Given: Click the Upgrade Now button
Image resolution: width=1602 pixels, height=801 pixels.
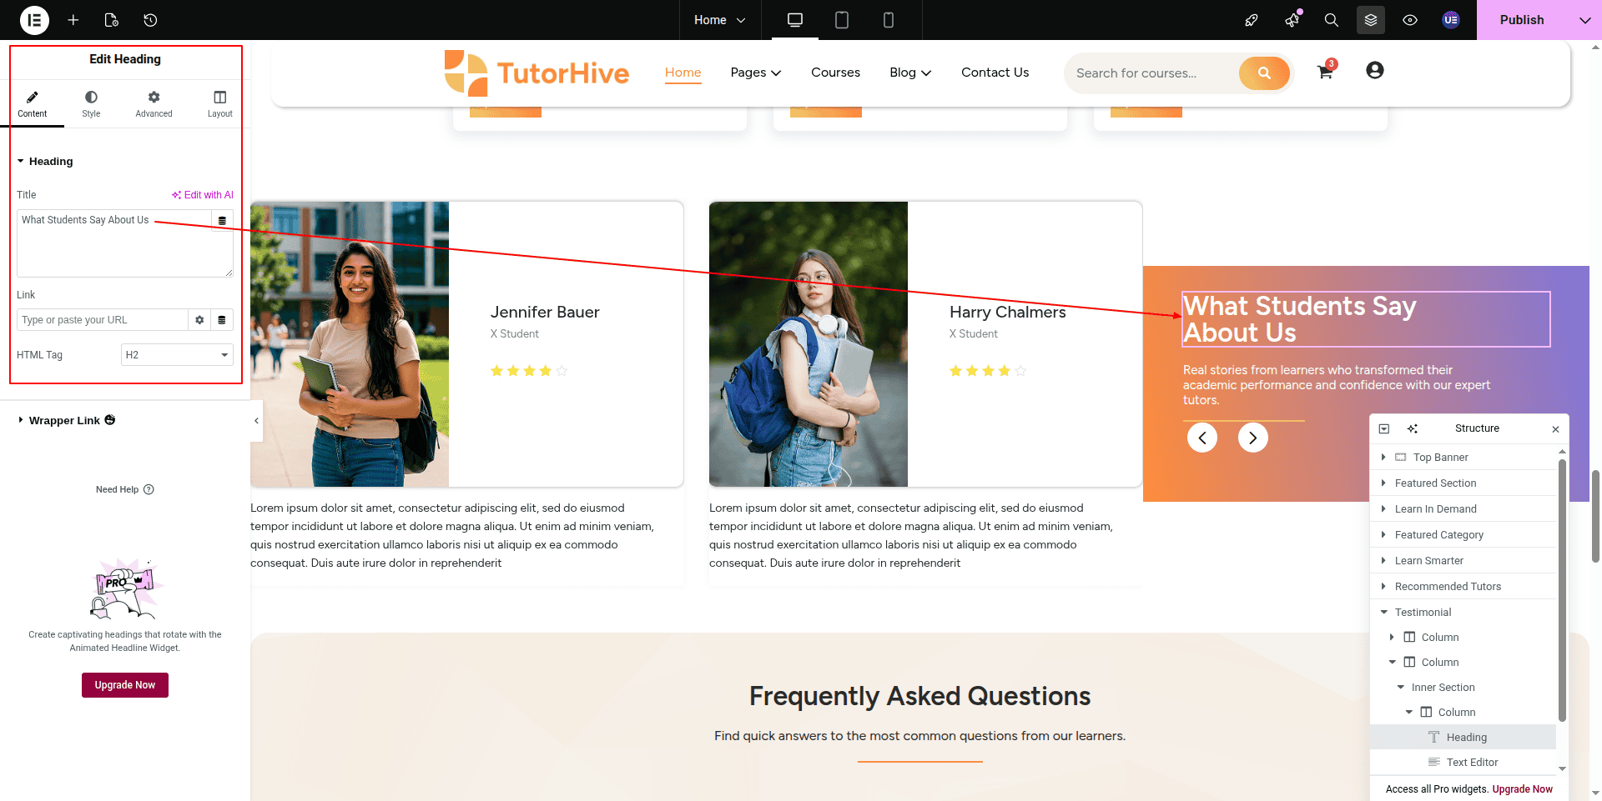Looking at the screenshot, I should pyautogui.click(x=125, y=685).
